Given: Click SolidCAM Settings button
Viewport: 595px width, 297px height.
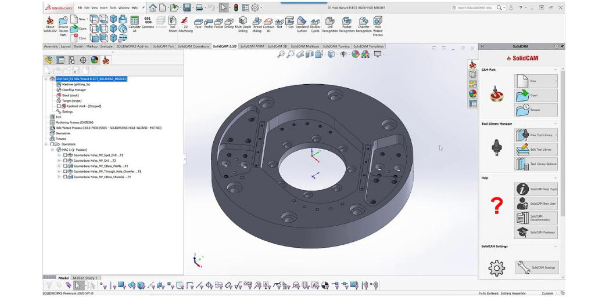Looking at the screenshot, I should [536, 267].
